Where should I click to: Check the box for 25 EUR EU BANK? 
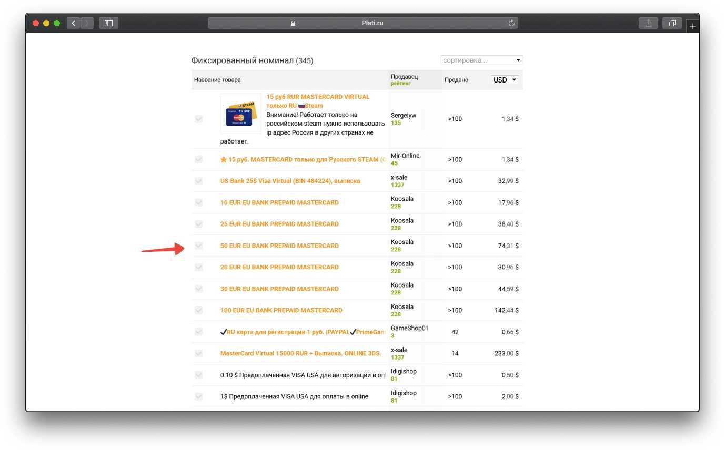(198, 224)
